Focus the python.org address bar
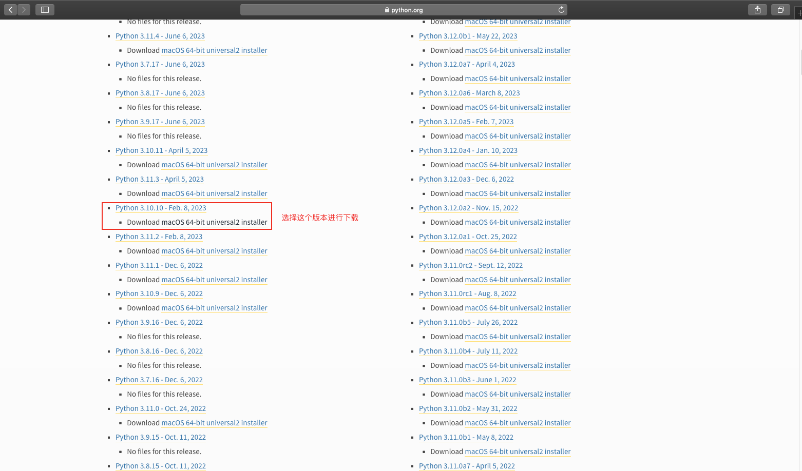The width and height of the screenshot is (802, 471). click(404, 10)
